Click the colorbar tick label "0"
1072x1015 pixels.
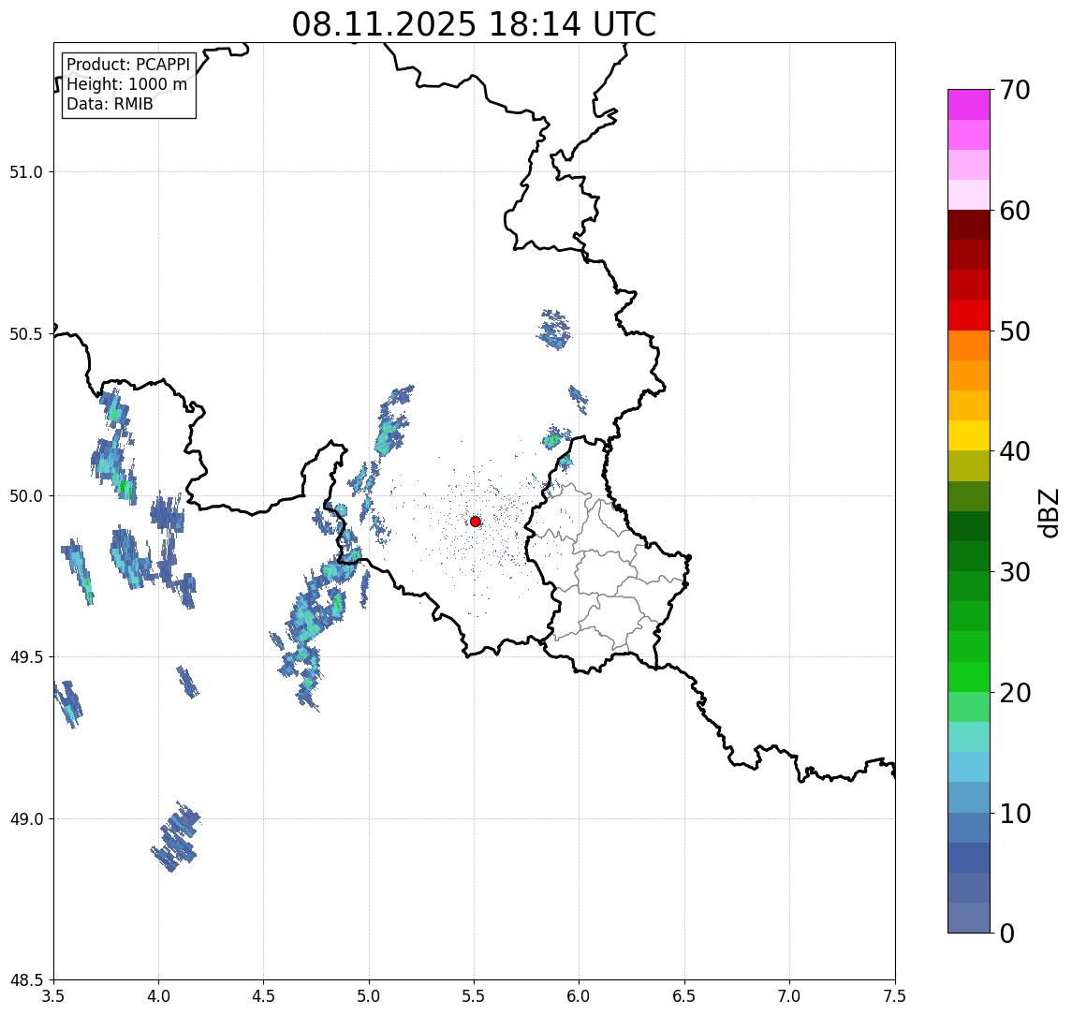pyautogui.click(x=1007, y=933)
